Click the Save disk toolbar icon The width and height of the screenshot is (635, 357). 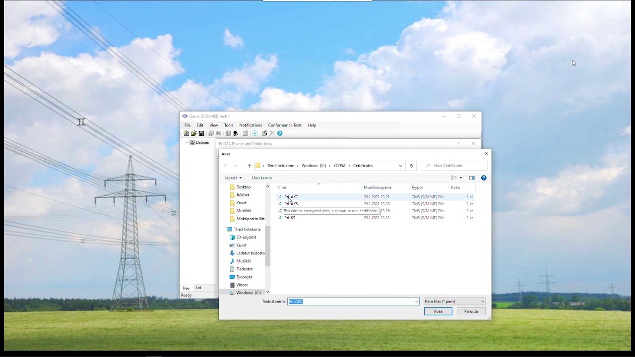[201, 133]
